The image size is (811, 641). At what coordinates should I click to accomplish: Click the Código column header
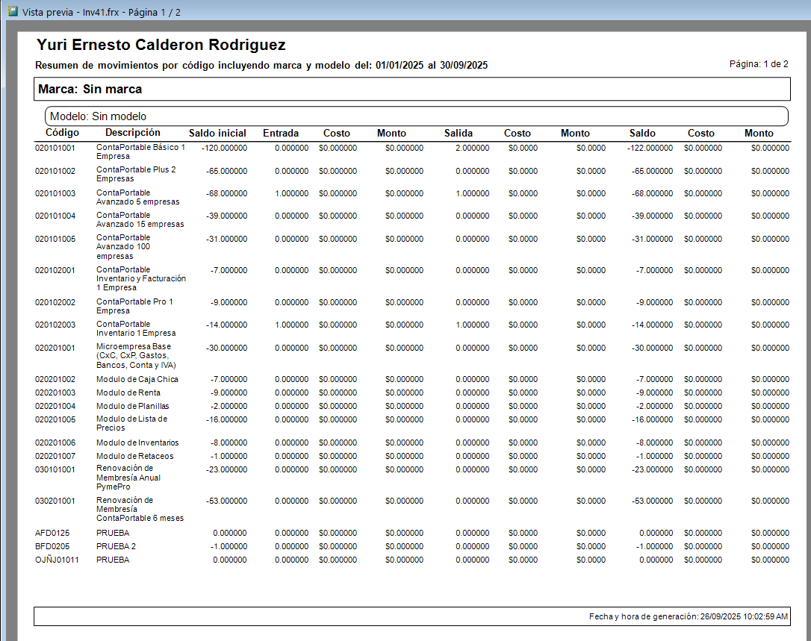(62, 132)
